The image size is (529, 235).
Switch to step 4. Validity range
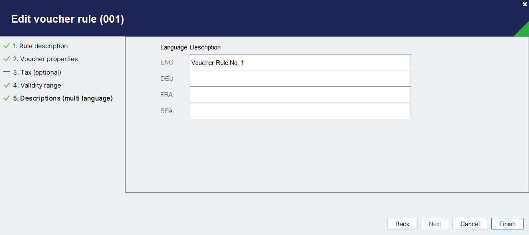click(x=37, y=85)
